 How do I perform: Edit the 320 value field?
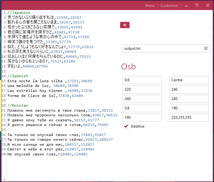point(142,89)
